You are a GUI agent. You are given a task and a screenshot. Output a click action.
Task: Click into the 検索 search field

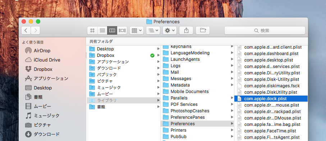tap(265, 31)
